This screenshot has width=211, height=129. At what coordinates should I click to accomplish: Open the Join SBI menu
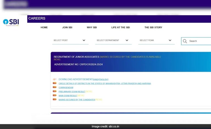coord(67,27)
